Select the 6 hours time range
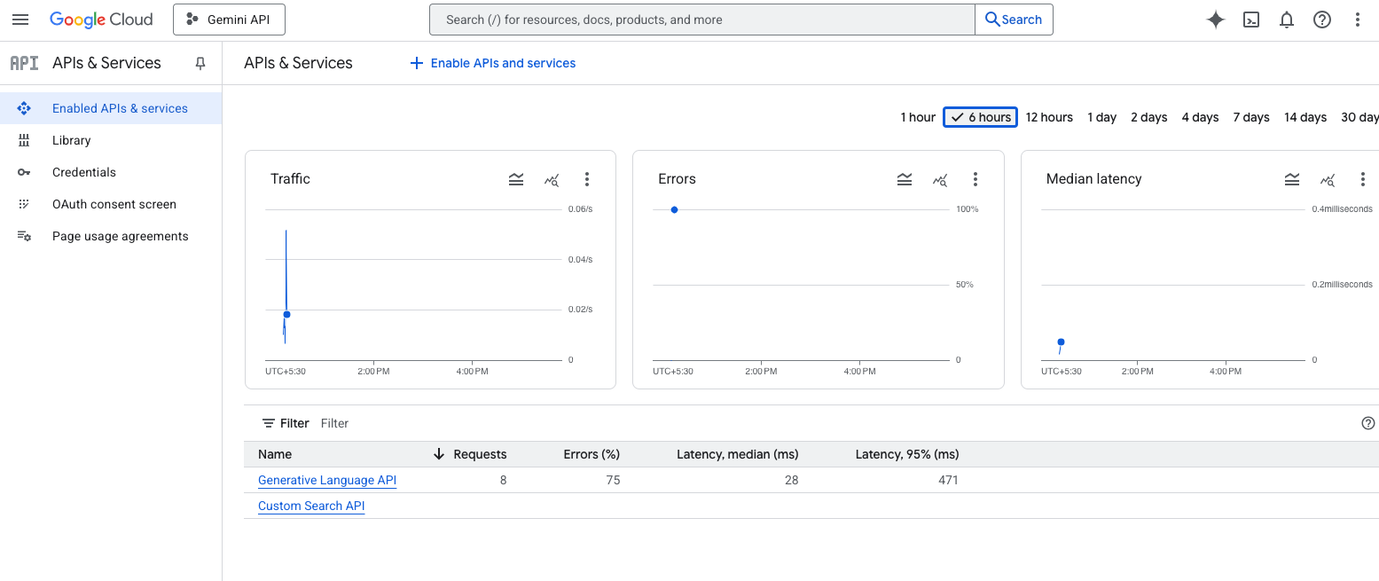Screen dimensions: 1379x581 click(980, 117)
